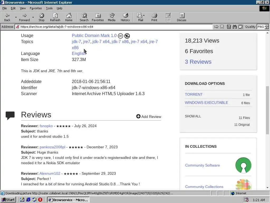
Task: Click the binoculars find icon
Action: [x=234, y=27]
